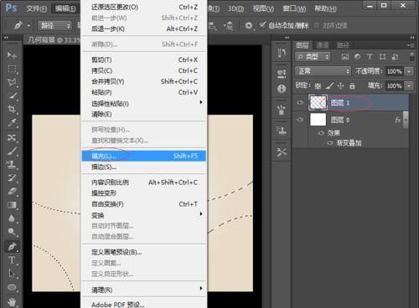The width and height of the screenshot is (419, 308).
Task: Open the 正常 blend mode dropdown
Action: 323,71
